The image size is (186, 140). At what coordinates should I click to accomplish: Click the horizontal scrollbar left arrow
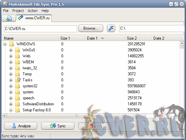[4, 115]
